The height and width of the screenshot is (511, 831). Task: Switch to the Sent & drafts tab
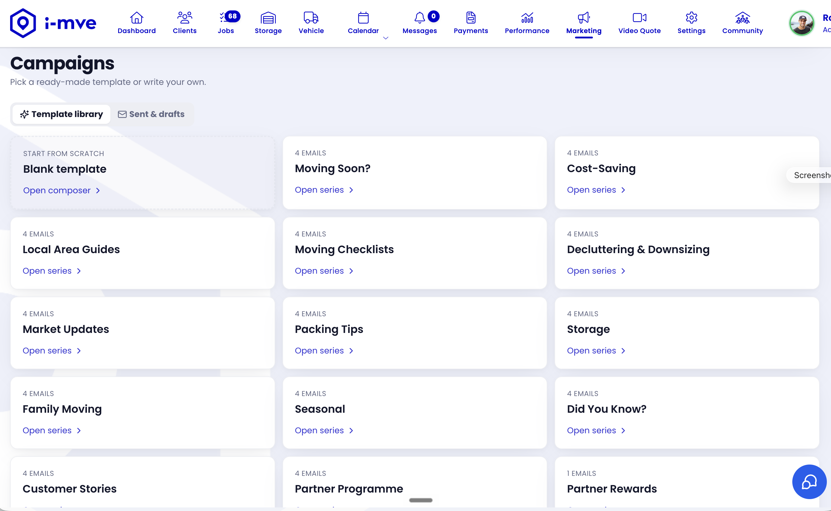click(151, 114)
